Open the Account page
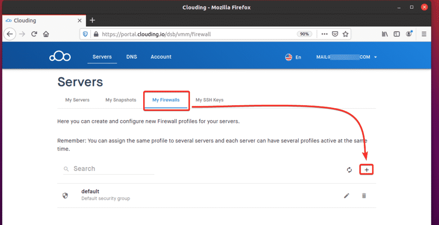 point(161,57)
